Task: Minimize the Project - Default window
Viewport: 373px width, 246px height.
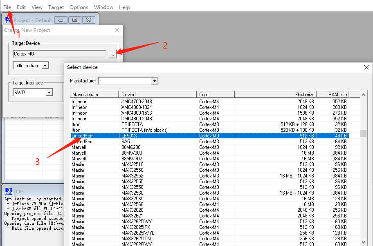Action: (x=61, y=20)
